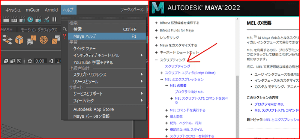The image size is (300, 139).
Task: Open MEL スクリプト入門 tree link
Action: [x=201, y=100]
